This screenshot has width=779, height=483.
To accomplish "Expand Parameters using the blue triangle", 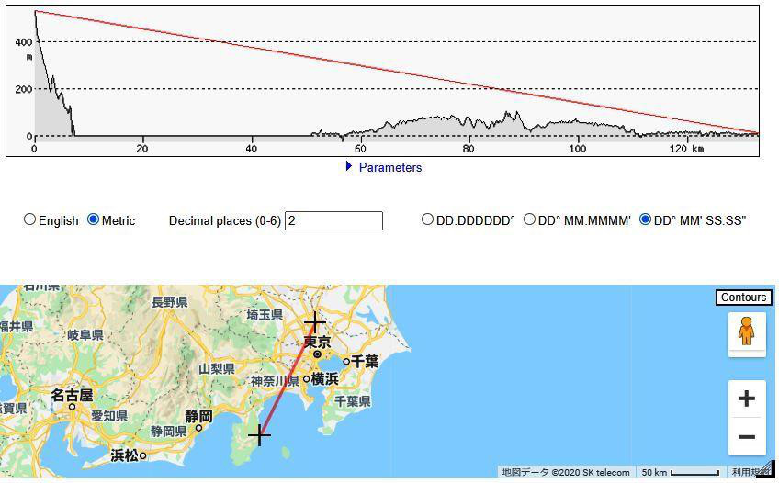I will coord(349,166).
